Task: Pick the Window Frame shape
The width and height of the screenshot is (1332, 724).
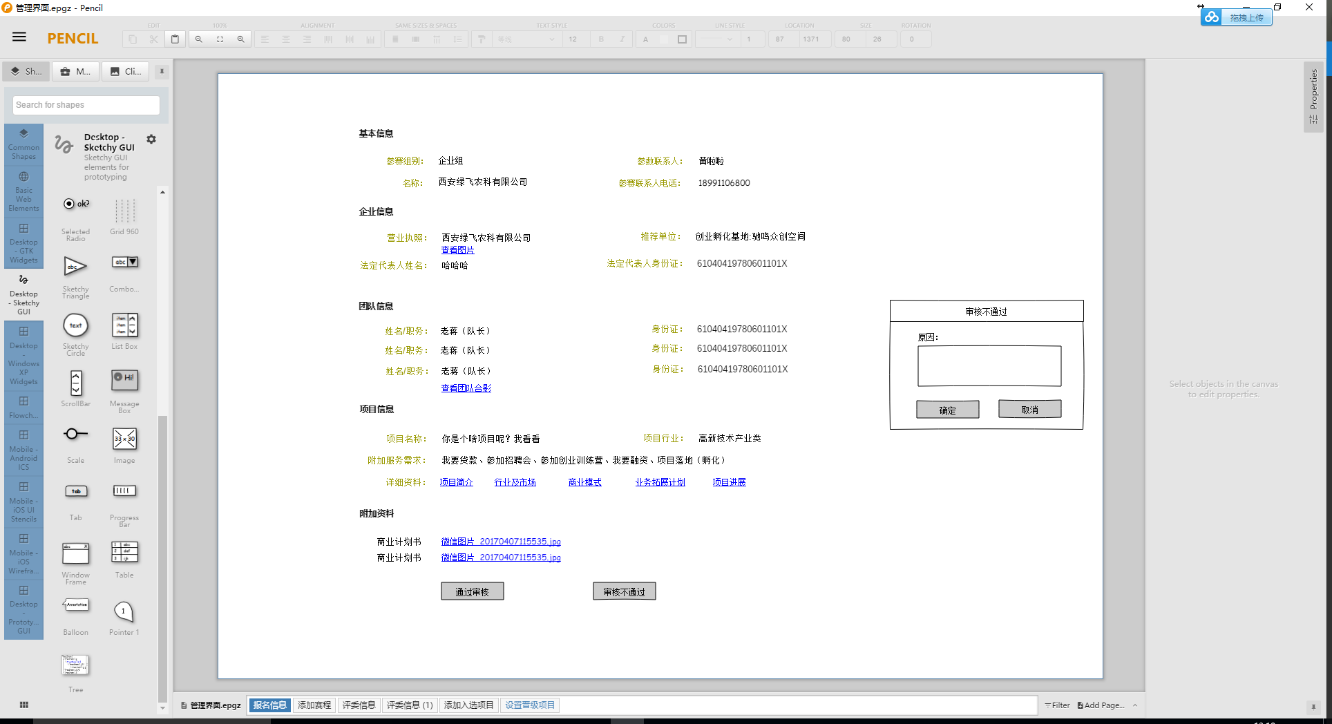Action: pyautogui.click(x=75, y=553)
